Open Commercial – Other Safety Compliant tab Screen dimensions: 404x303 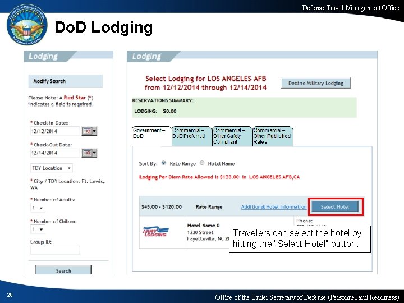point(232,136)
